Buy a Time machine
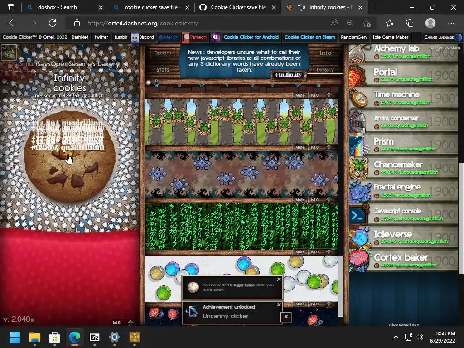The width and height of the screenshot is (464, 348). click(x=404, y=98)
